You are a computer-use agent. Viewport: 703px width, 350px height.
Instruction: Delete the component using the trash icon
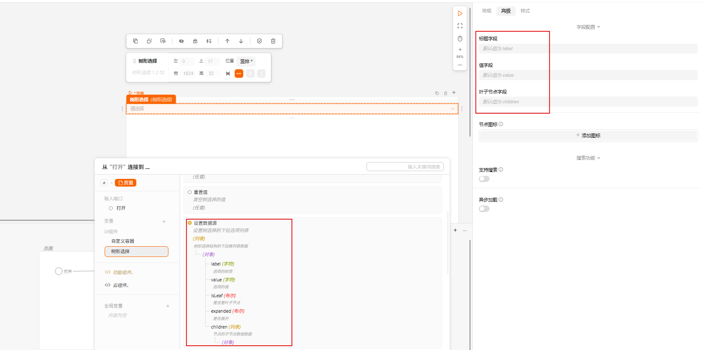pos(273,41)
